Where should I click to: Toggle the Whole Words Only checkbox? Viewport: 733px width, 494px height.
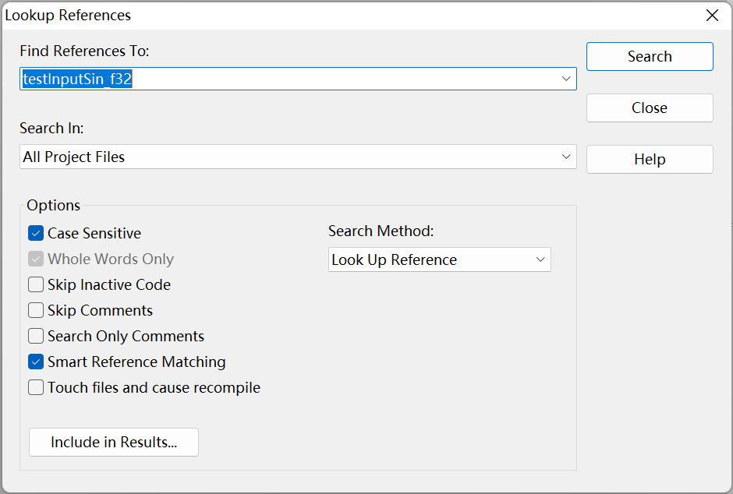(36, 259)
